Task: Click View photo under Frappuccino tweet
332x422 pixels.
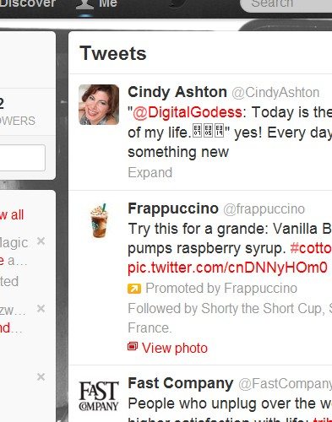Action: click(x=175, y=348)
